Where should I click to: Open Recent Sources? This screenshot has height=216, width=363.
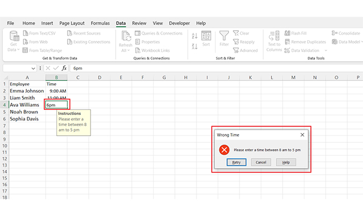coord(84,33)
